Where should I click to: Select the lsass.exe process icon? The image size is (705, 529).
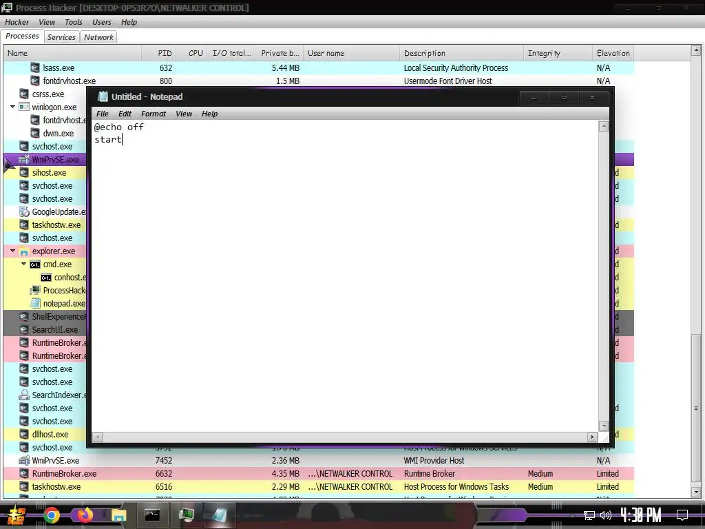click(35, 68)
